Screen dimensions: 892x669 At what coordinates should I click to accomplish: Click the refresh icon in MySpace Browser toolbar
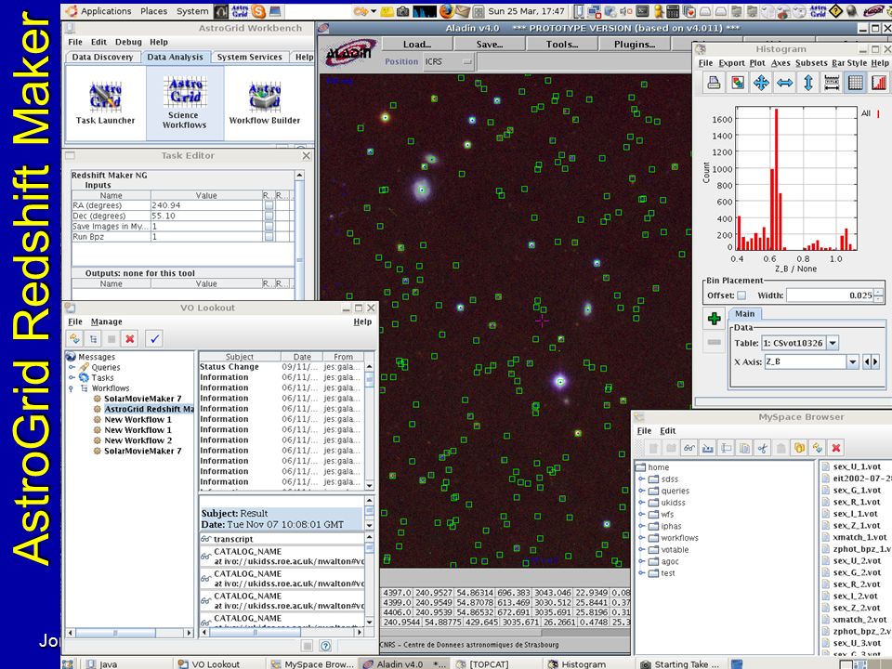(x=818, y=448)
